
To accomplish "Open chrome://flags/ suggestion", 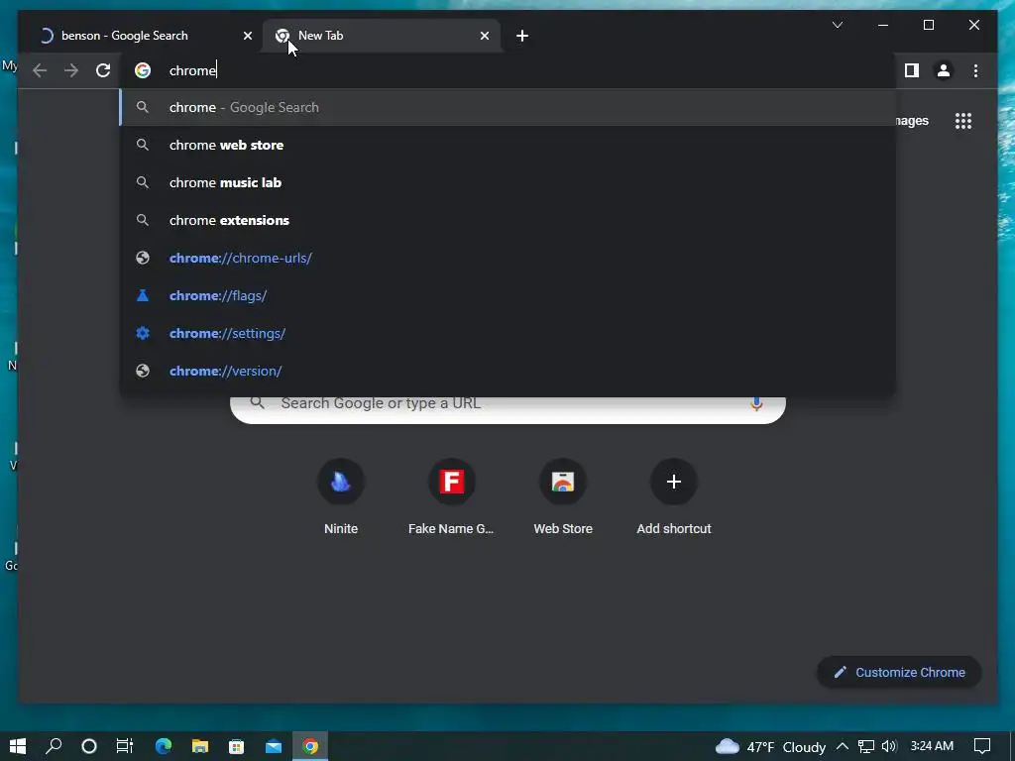I will (508, 295).
